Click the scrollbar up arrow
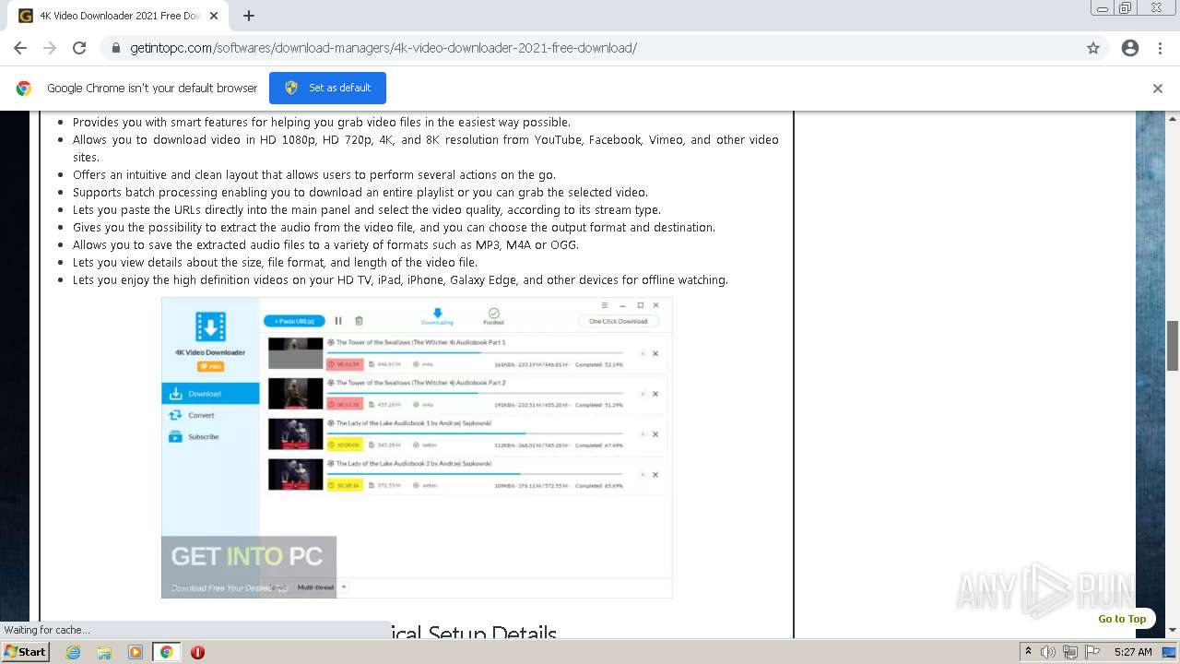 point(1173,118)
